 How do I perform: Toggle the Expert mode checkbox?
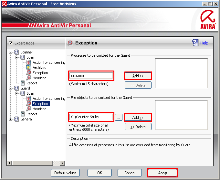click(x=11, y=43)
